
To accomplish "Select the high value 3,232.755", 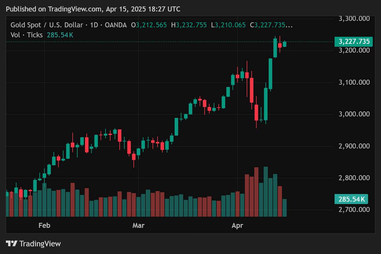I will pyautogui.click(x=191, y=25).
